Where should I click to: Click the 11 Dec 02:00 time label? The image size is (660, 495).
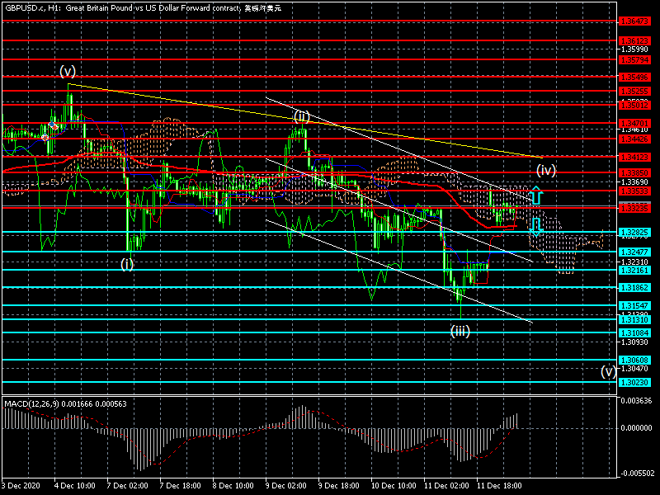(446, 485)
